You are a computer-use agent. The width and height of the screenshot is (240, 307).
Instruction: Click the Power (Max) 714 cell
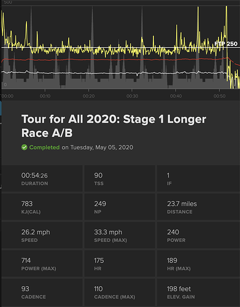pos(42,263)
